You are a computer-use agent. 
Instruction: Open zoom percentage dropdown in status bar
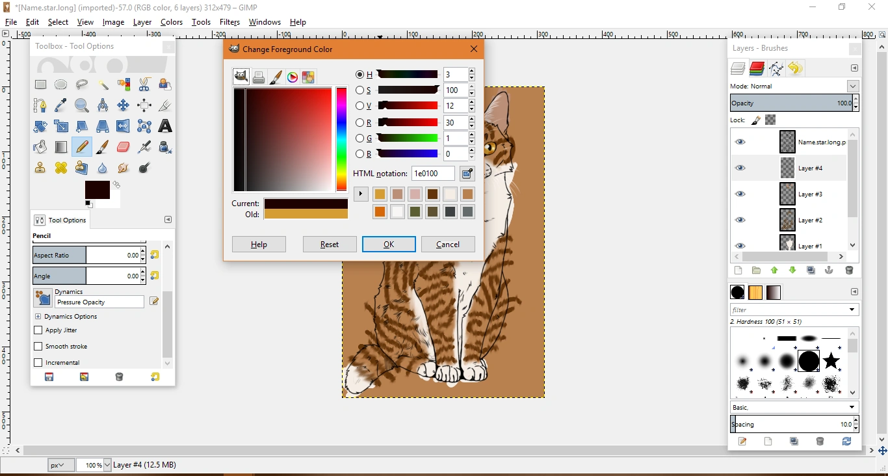107,465
